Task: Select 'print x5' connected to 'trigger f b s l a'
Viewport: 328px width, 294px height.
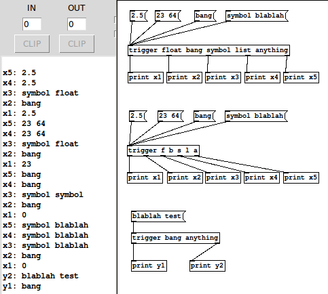Action: pos(301,177)
